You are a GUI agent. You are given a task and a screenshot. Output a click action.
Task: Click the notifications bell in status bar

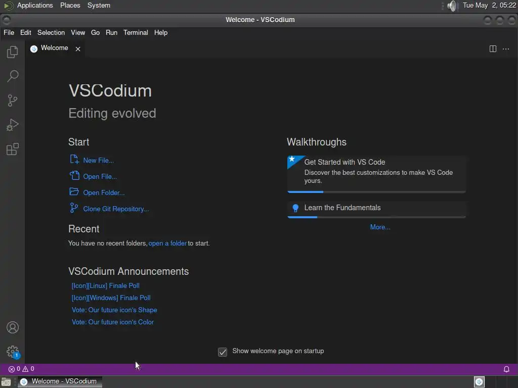(x=506, y=369)
